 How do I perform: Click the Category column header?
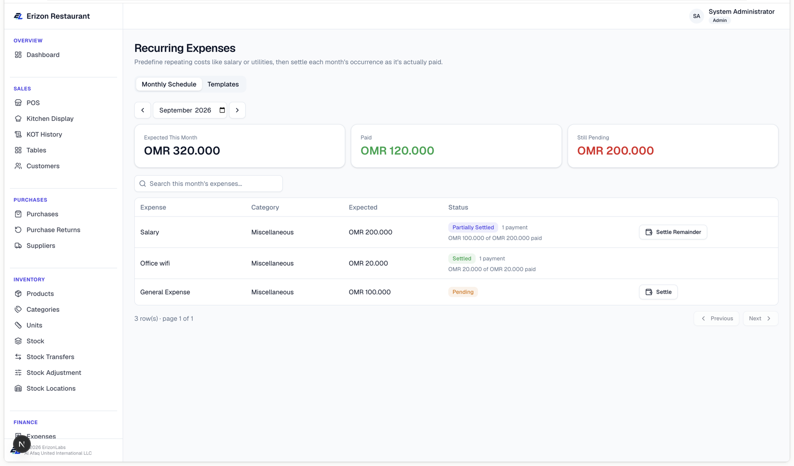(x=265, y=208)
